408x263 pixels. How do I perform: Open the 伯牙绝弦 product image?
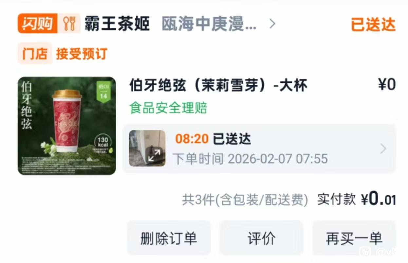pyautogui.click(x=67, y=126)
